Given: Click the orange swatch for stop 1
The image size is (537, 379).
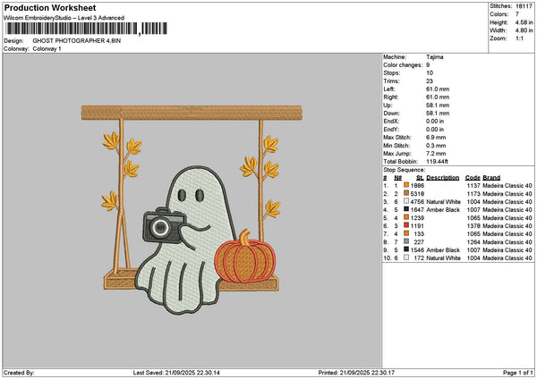Looking at the screenshot, I should (406, 185).
